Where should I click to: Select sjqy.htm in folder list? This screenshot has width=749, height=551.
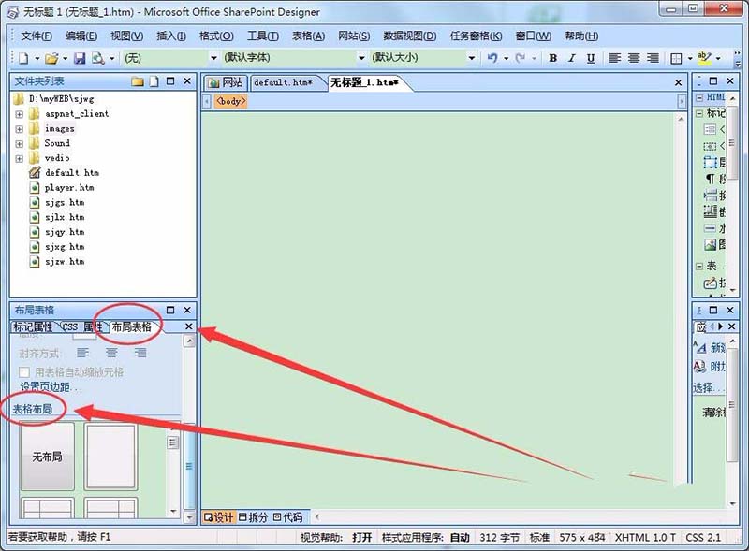pos(65,232)
